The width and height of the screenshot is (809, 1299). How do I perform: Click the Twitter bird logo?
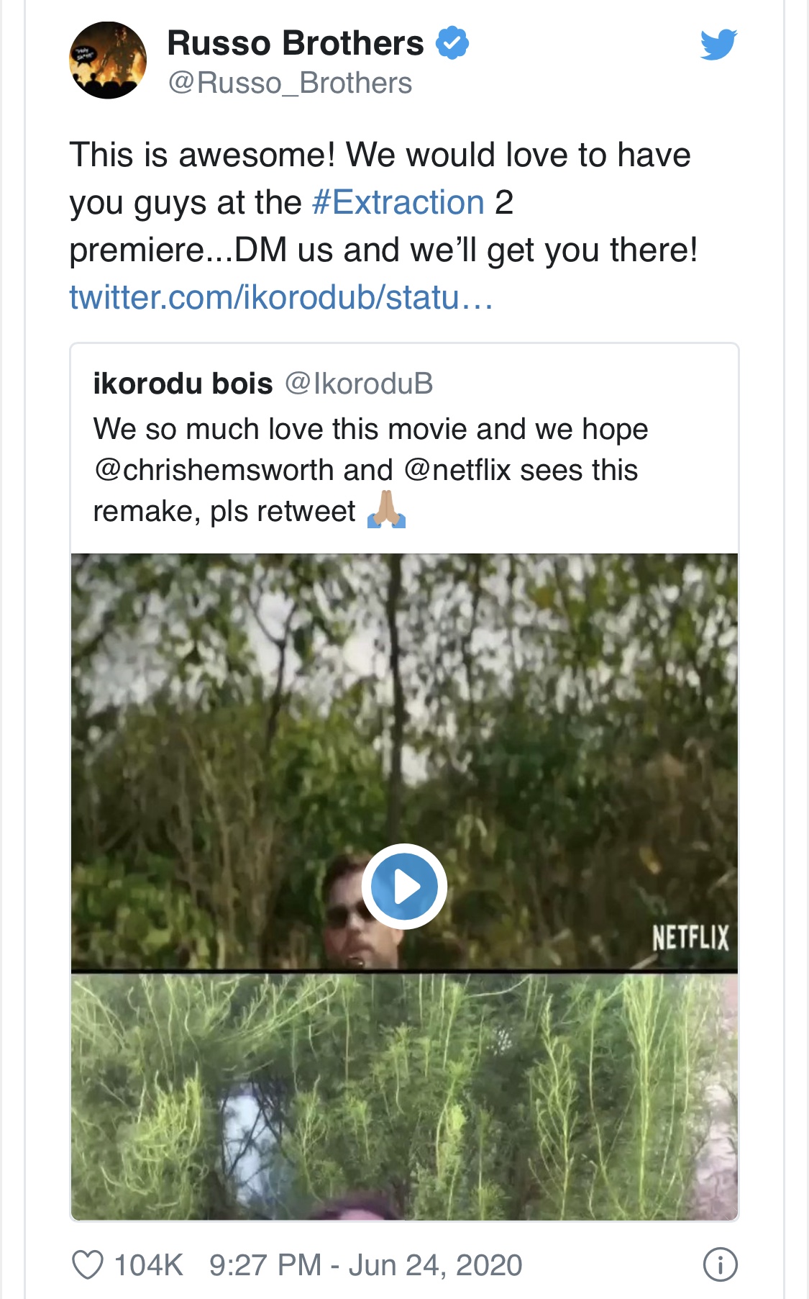pos(718,45)
